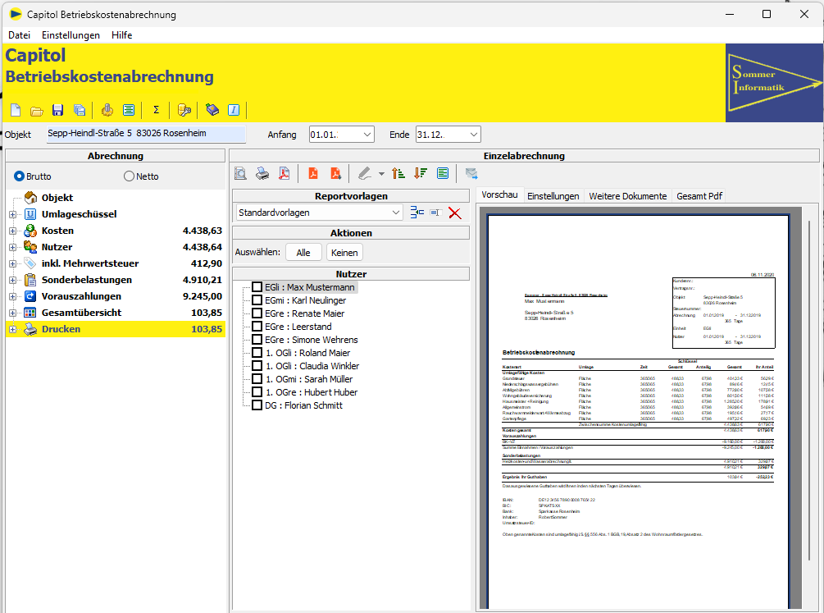The width and height of the screenshot is (824, 613).
Task: Open the Einstellungen menu
Action: pyautogui.click(x=71, y=35)
